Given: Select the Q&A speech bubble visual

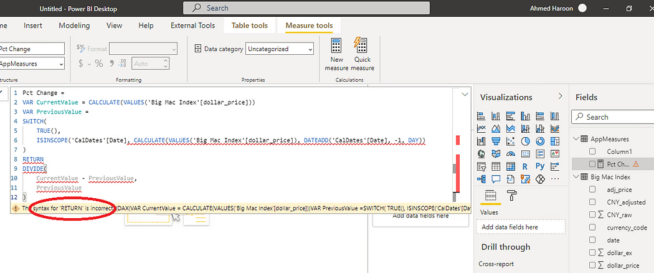Looking at the screenshot, I should (496, 179).
